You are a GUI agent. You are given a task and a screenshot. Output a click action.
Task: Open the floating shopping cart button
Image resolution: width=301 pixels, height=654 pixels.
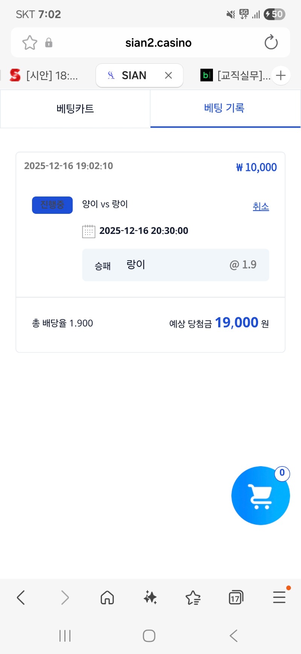pyautogui.click(x=260, y=496)
